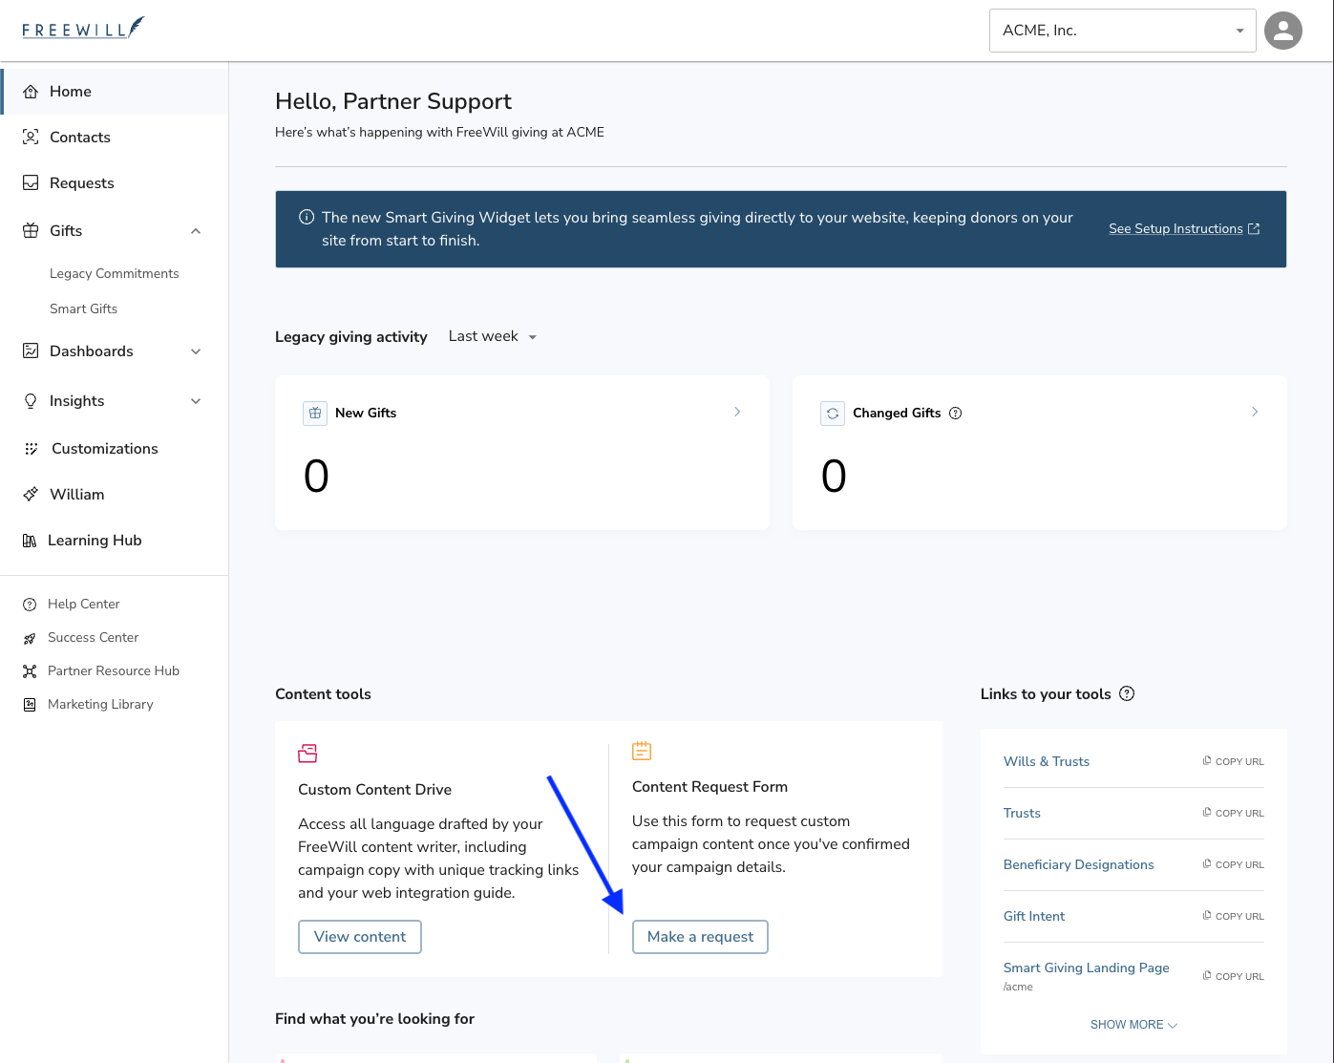Image resolution: width=1334 pixels, height=1063 pixels.
Task: Select Legacy Commitments submenu item
Action: coord(115,274)
